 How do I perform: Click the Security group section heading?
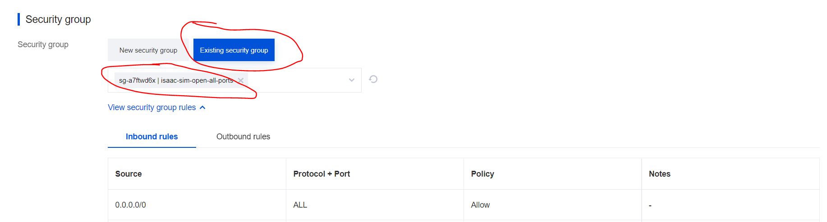pos(58,19)
